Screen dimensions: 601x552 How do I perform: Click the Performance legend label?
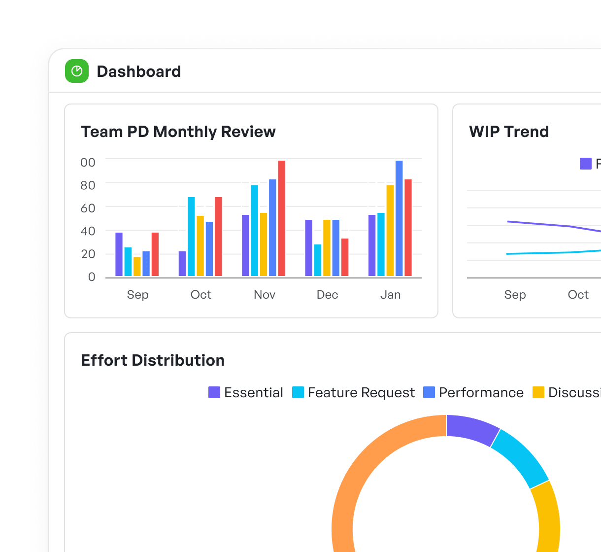(481, 392)
